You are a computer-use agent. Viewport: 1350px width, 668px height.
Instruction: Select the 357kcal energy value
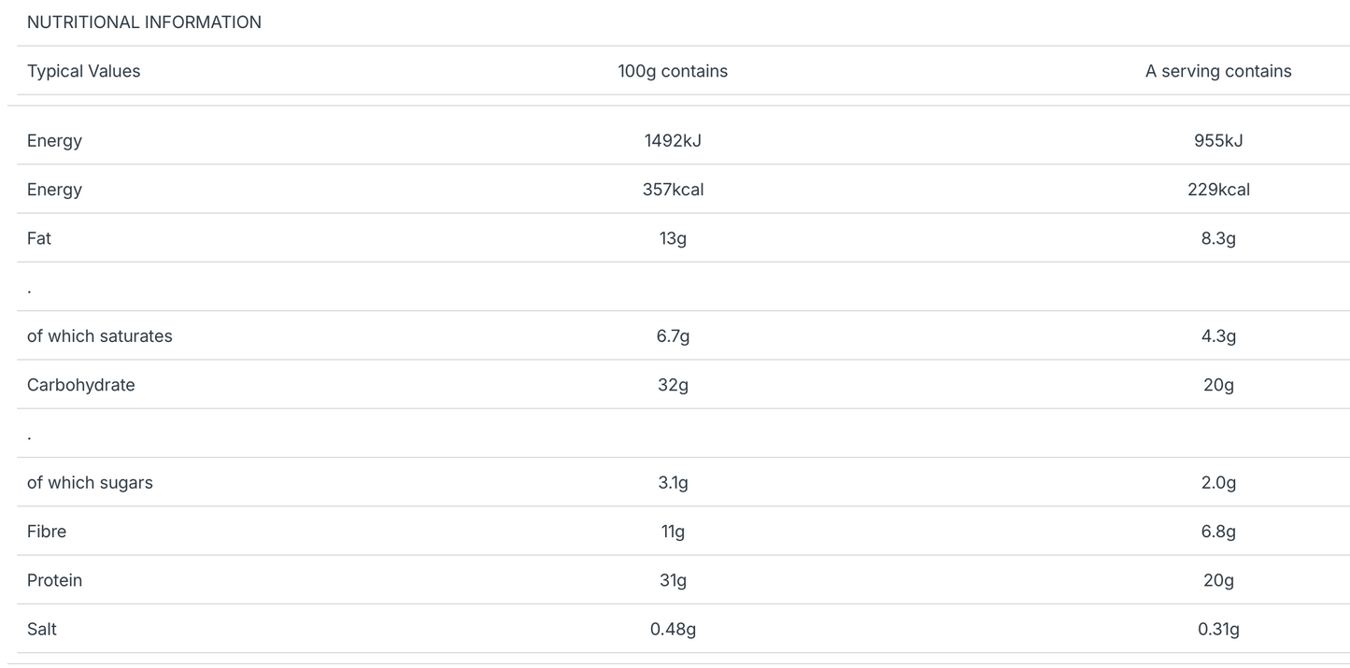pos(673,190)
